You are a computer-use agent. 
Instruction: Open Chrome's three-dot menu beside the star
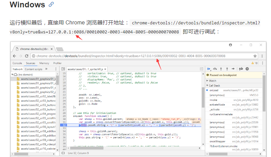[262, 56]
